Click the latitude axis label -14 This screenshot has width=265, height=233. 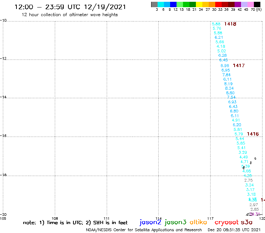(3, 97)
